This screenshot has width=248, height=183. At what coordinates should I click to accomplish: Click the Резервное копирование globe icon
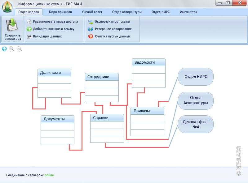91,29
